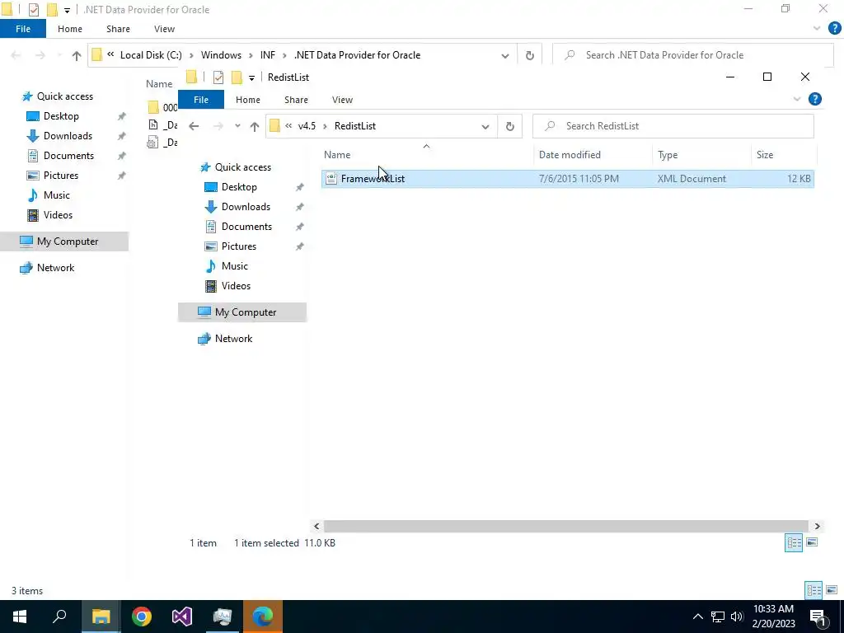Open taskbar Search

click(59, 617)
